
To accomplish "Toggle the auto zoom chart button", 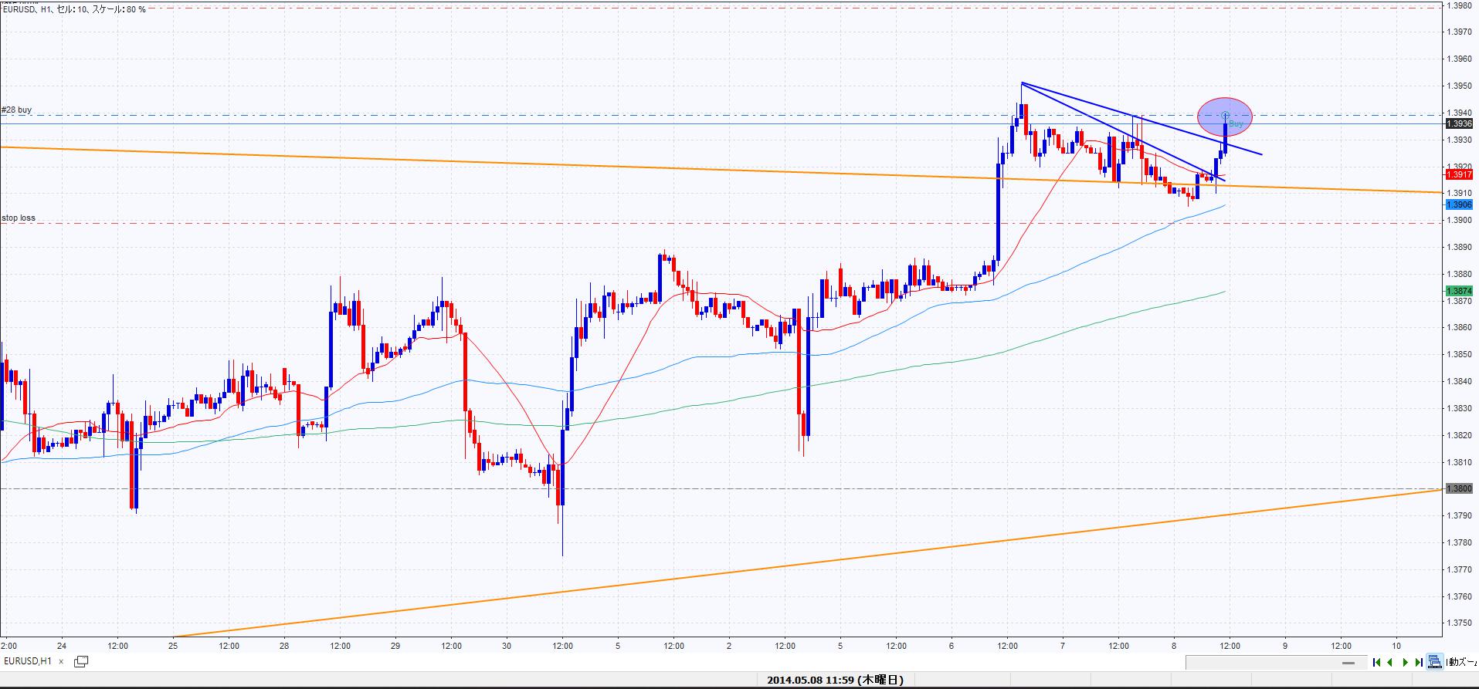I will tap(1434, 662).
